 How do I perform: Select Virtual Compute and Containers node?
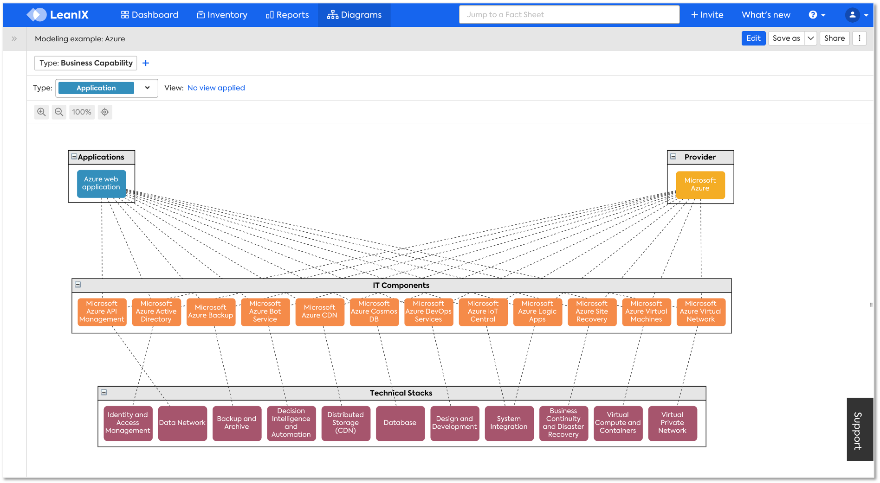pos(618,423)
